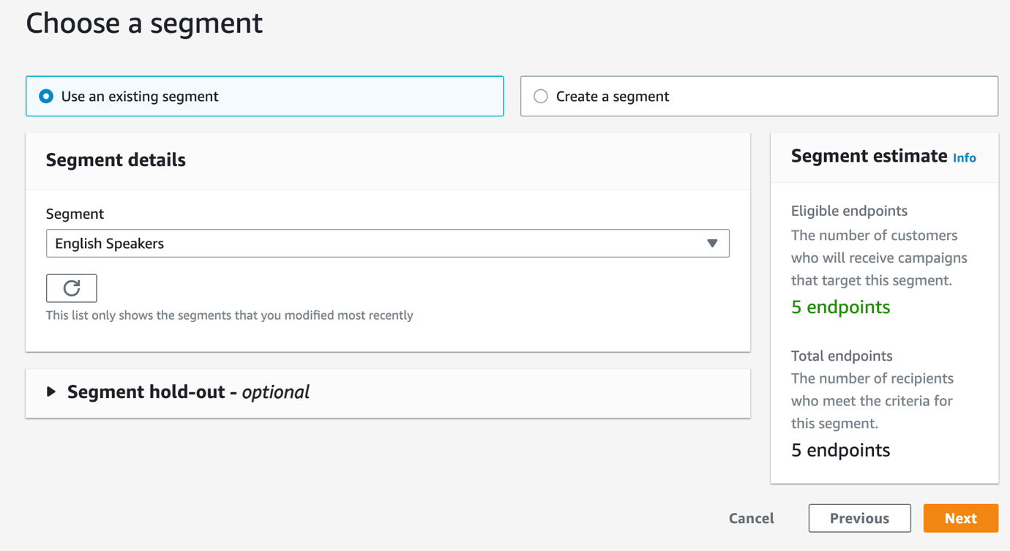
Task: Open the Segment dropdown showing English Speakers
Action: coord(387,243)
